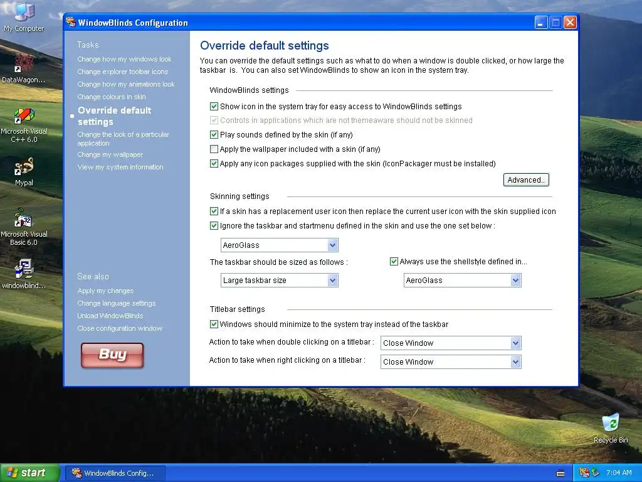642x482 pixels.
Task: Launch Microsoft Visual Basic 6.0 icon
Action: point(24,227)
